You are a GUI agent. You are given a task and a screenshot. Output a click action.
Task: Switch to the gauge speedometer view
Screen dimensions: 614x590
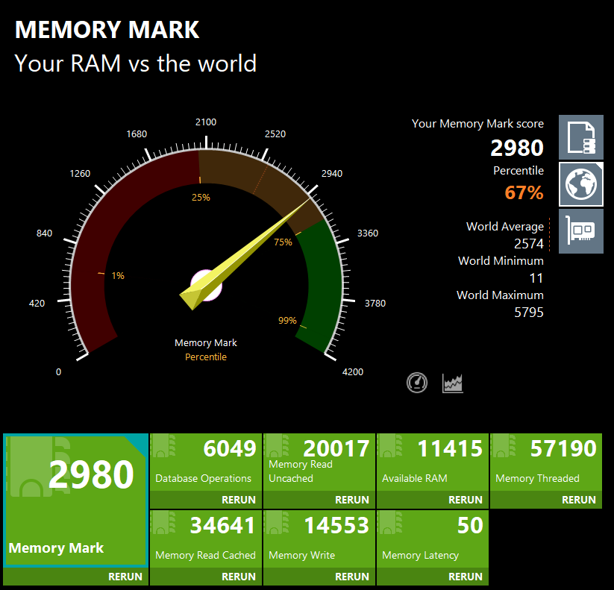pos(417,383)
